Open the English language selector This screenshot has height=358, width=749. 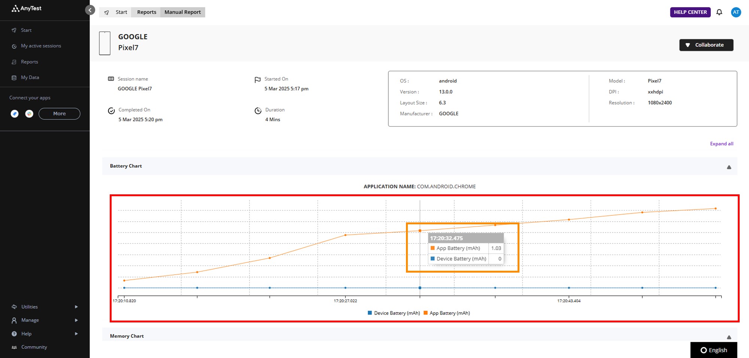[714, 350]
